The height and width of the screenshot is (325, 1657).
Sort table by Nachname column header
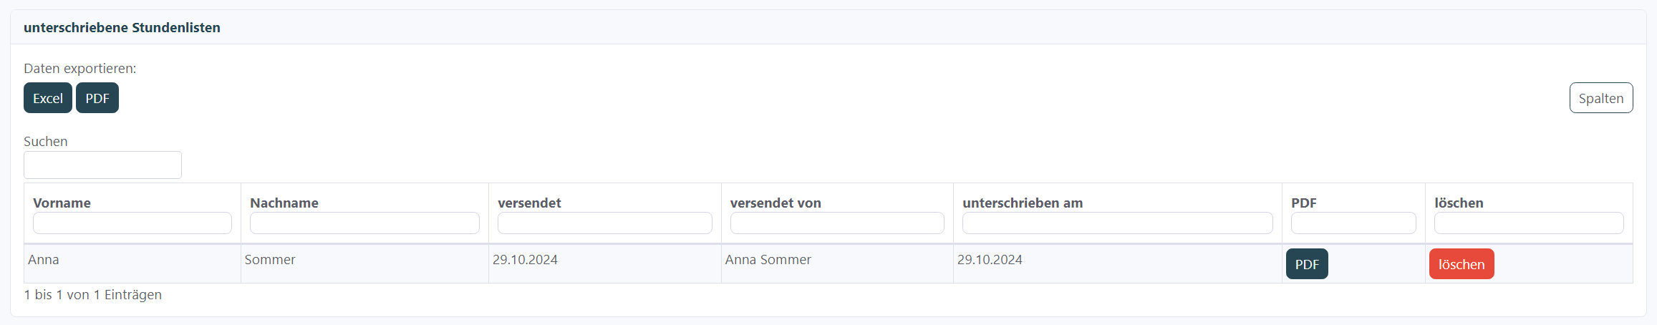pyautogui.click(x=284, y=203)
